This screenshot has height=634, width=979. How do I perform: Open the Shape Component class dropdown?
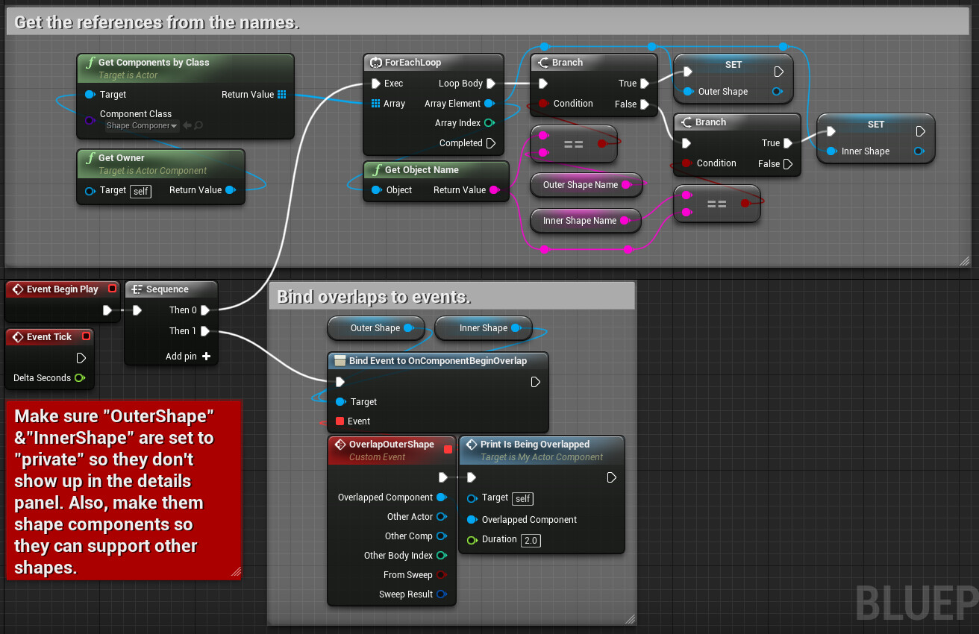[x=142, y=126]
